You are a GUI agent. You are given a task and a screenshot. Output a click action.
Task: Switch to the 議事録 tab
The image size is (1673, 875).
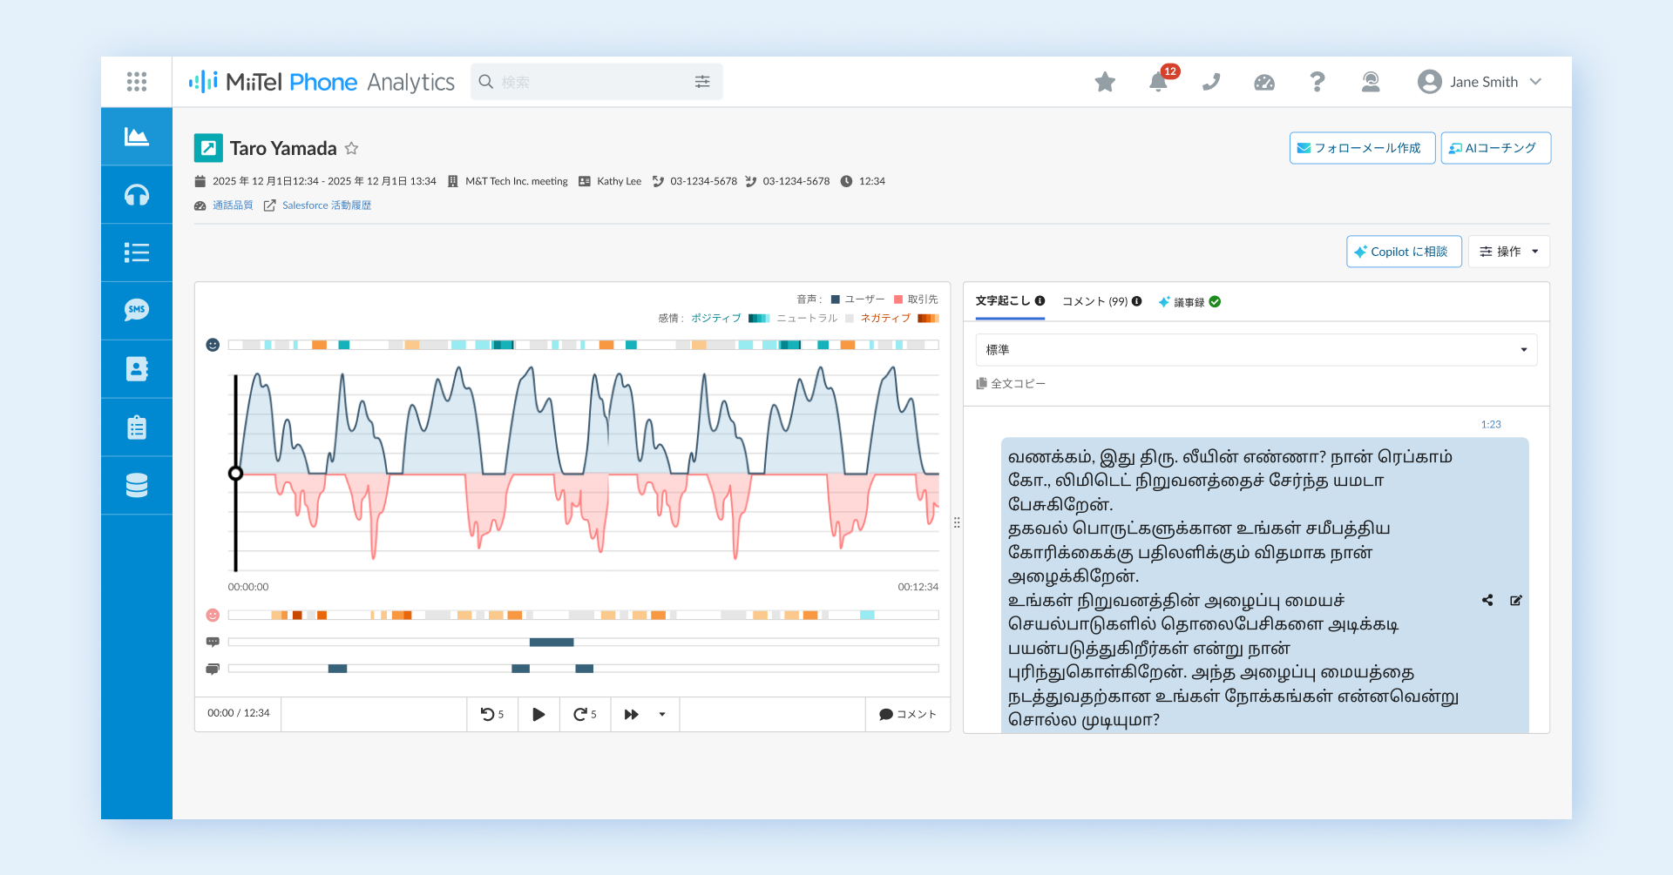pos(1189,302)
